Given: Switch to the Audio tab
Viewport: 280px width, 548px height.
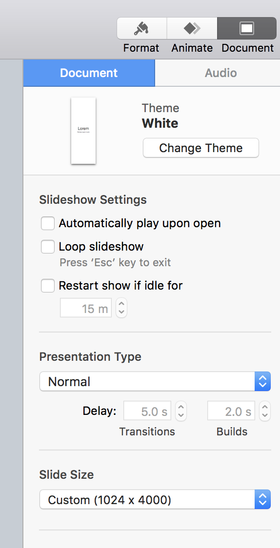Looking at the screenshot, I should [x=220, y=73].
